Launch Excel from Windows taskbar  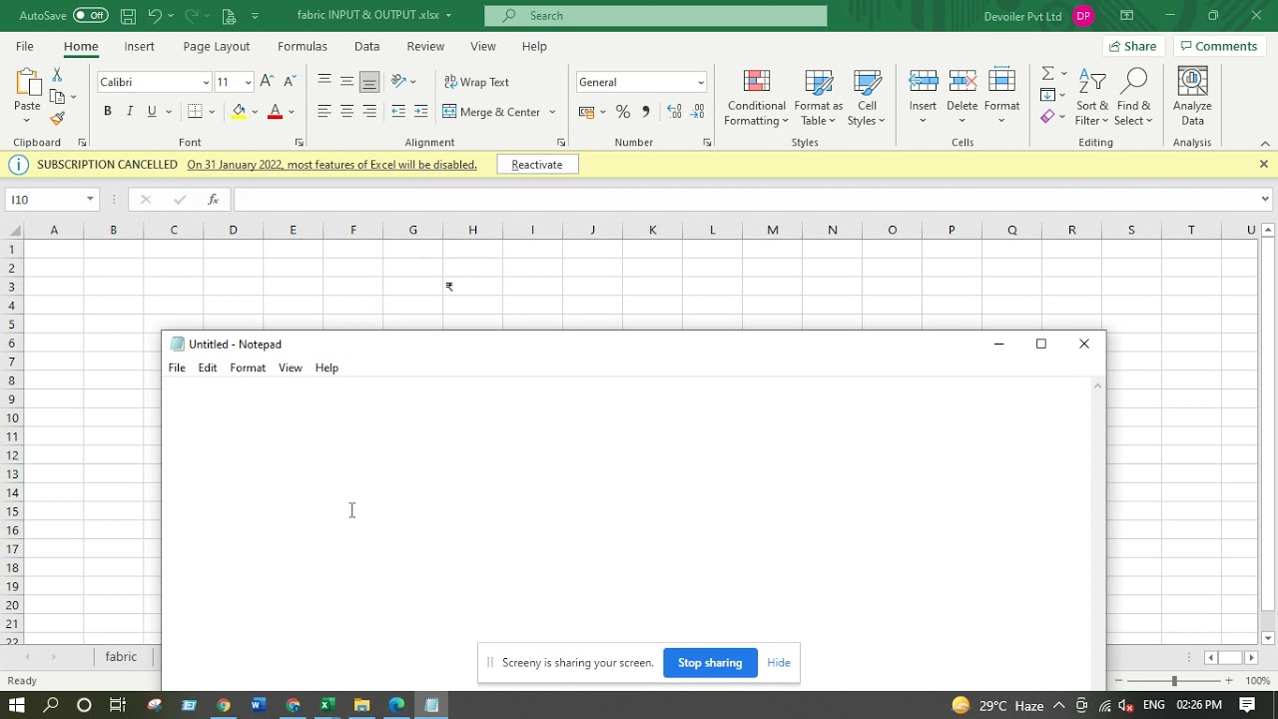(326, 705)
